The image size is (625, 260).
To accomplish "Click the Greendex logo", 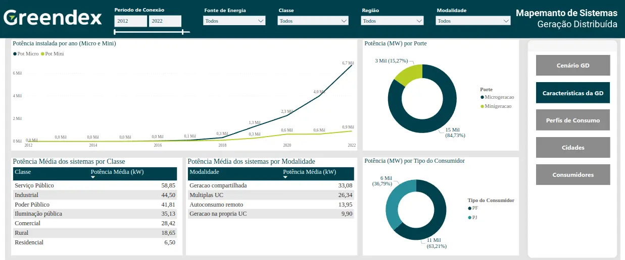I will [x=53, y=18].
